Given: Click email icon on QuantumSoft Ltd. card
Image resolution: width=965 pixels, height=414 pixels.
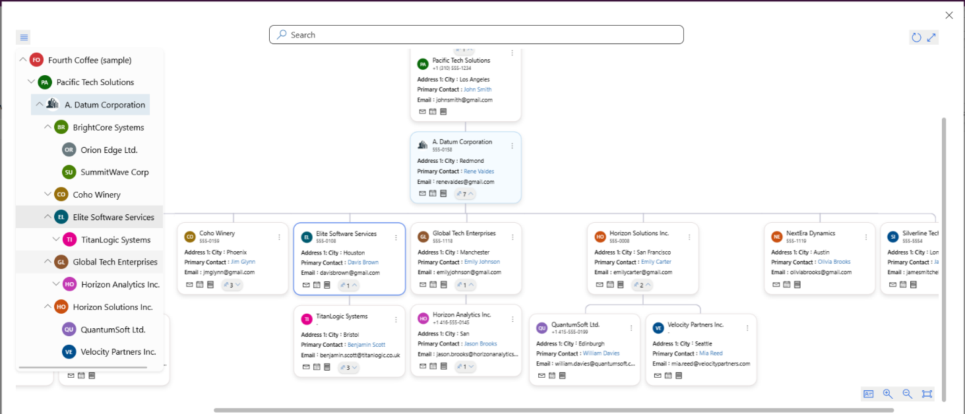Looking at the screenshot, I should pos(542,376).
